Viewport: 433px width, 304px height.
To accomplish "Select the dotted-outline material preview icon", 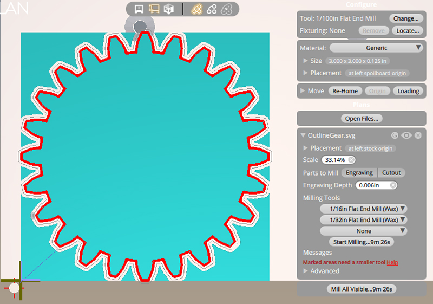I will (227, 9).
